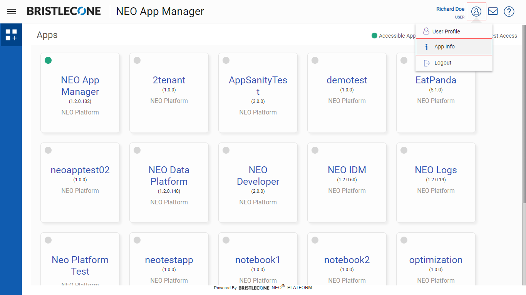Select User Profile from dropdown menu

pyautogui.click(x=454, y=31)
